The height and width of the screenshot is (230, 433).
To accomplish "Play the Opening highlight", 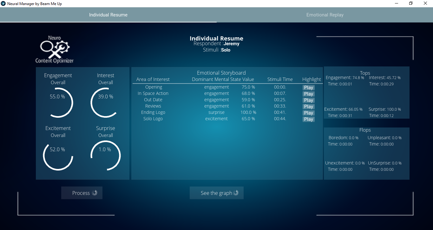I will click(308, 88).
